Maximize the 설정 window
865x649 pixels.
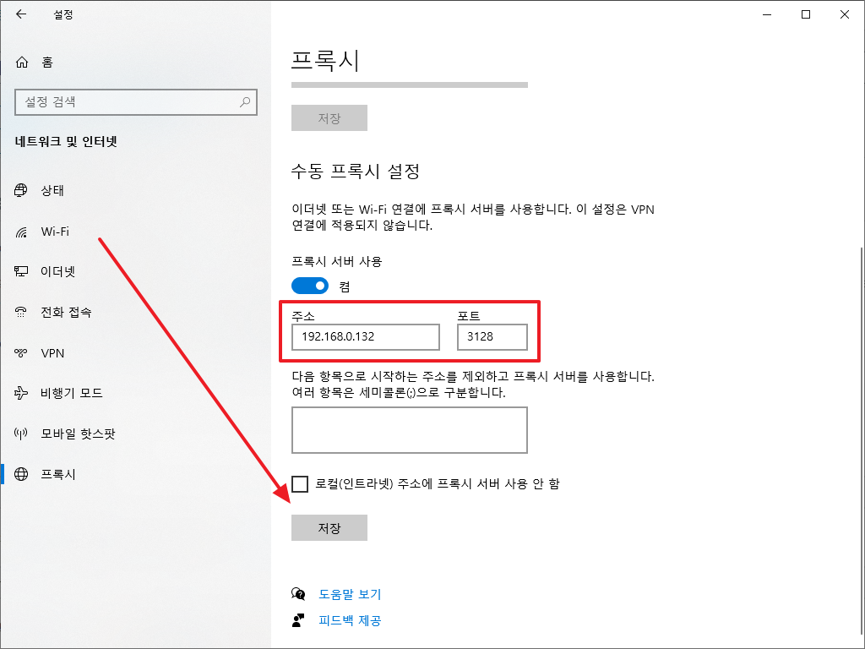805,15
